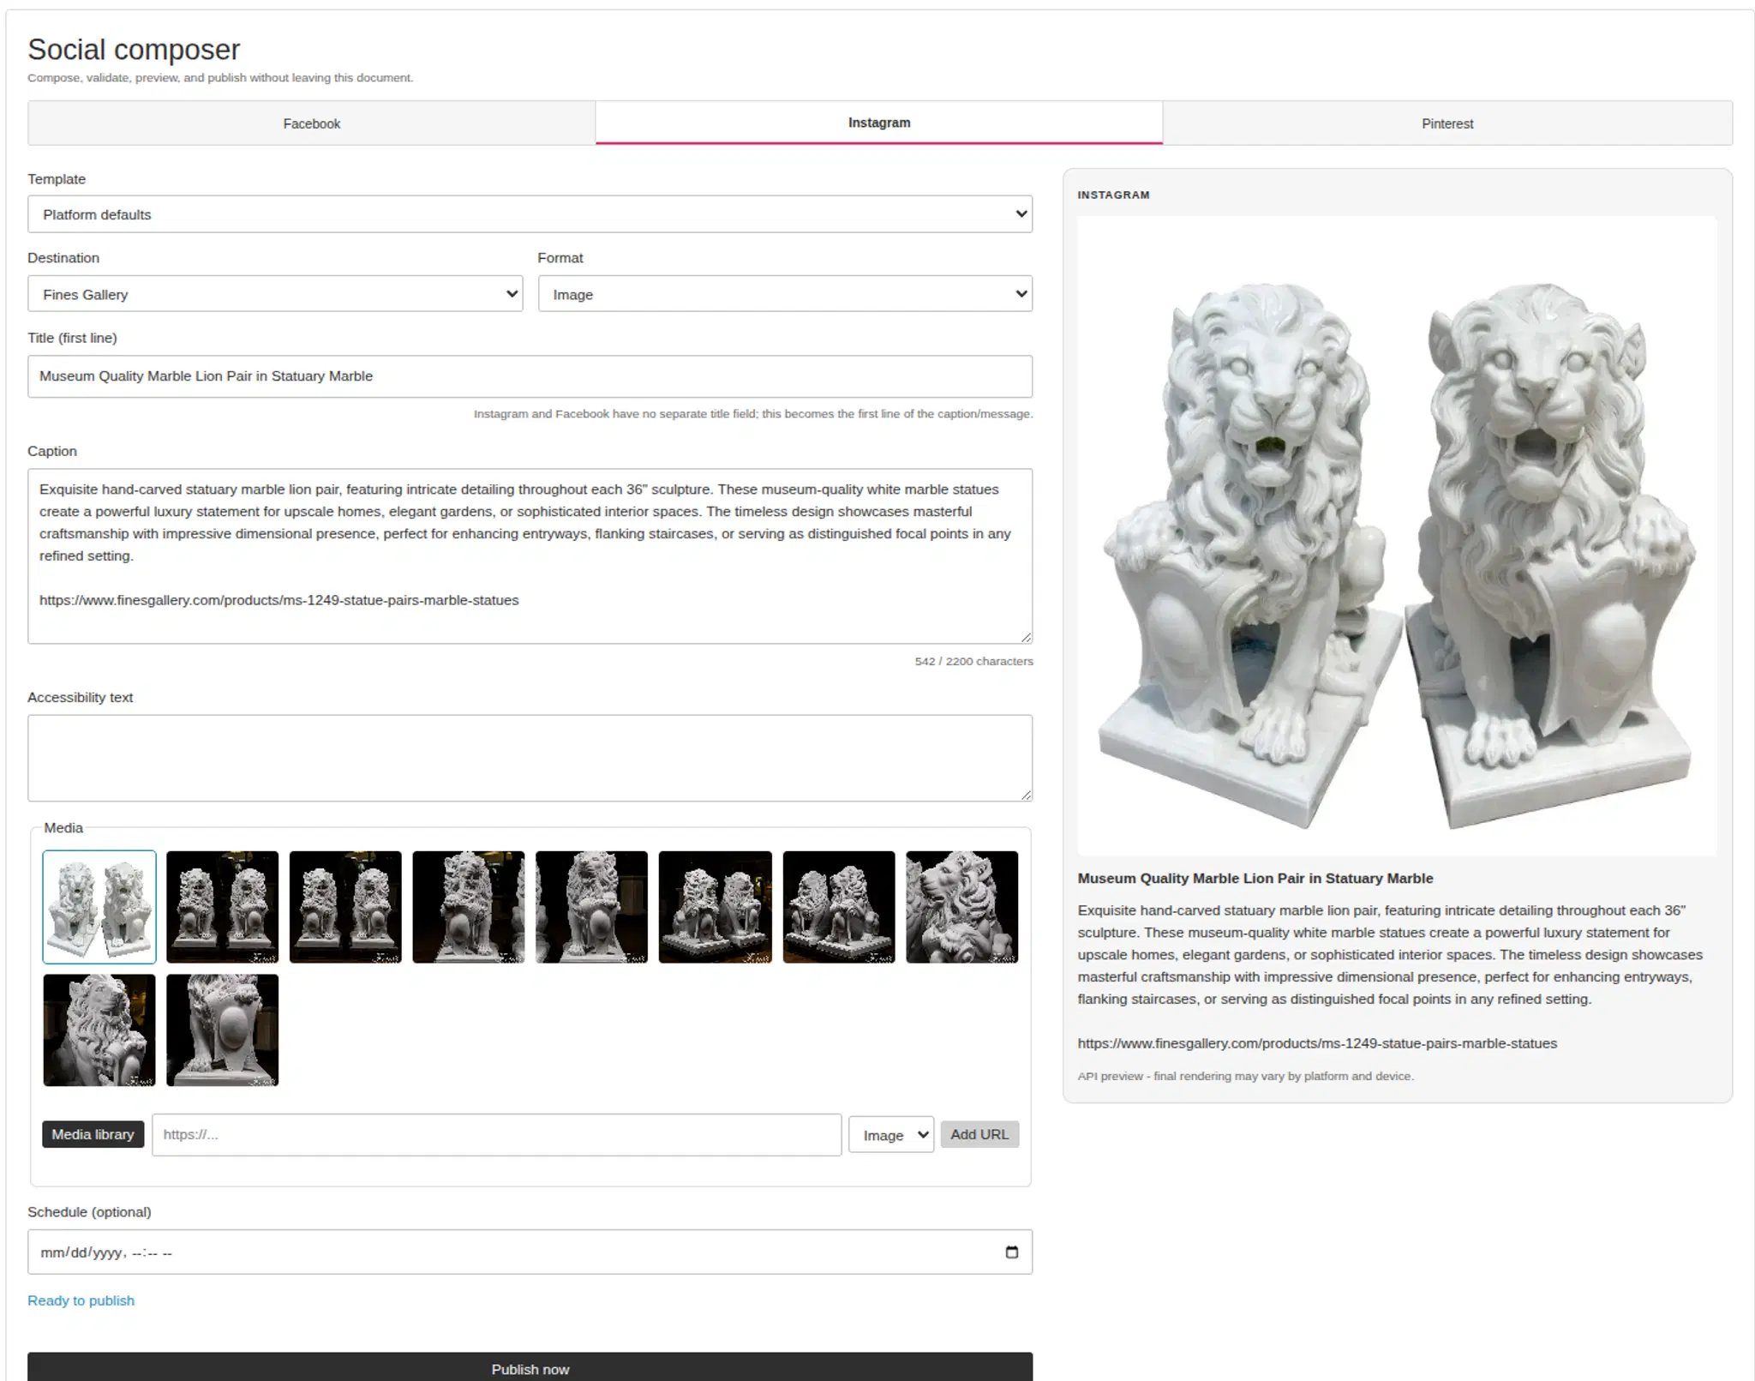Click the Ready to publish status text
1755x1381 pixels.
pos(81,1300)
